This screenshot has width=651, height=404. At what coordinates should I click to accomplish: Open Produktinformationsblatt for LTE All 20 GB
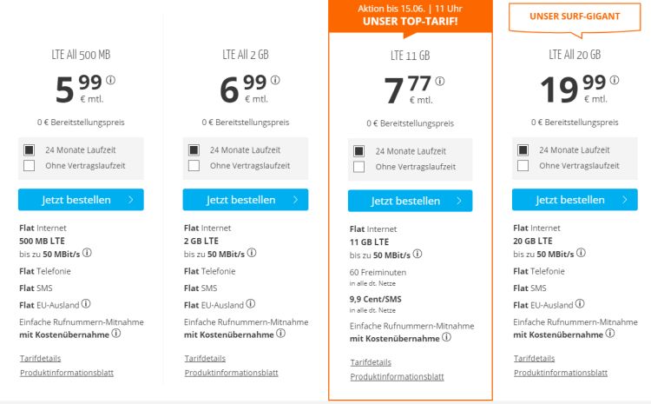[x=561, y=373]
